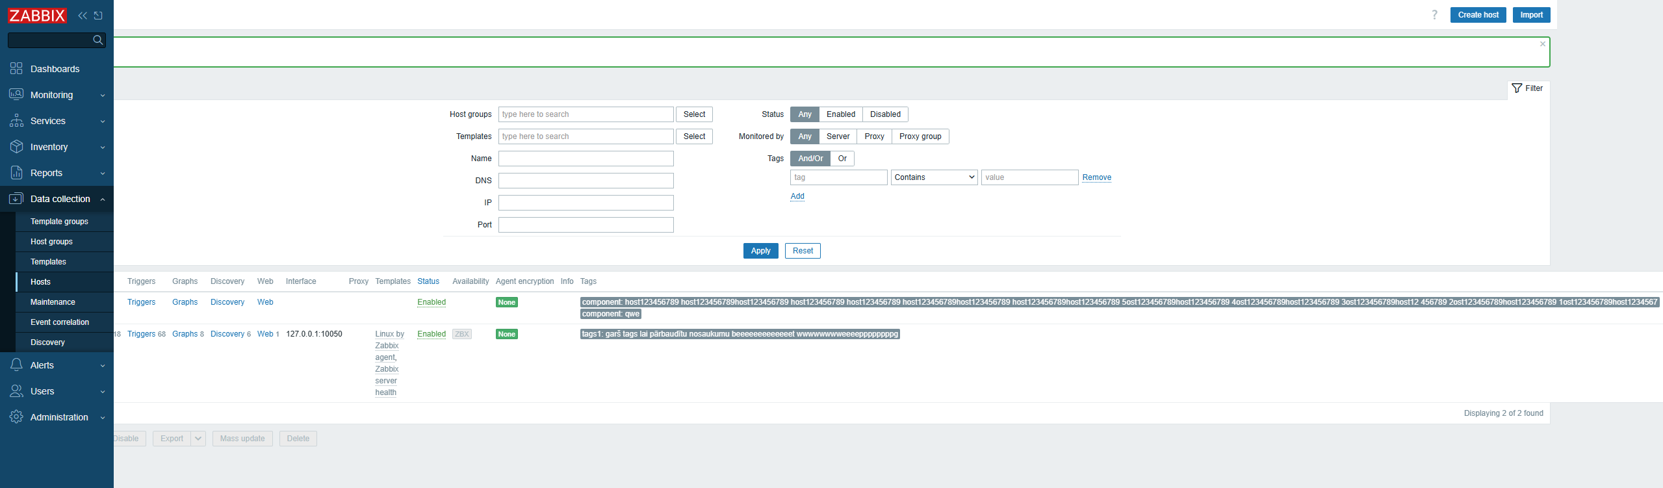Collapse the sidebar using double-chevron icon
Image resolution: width=1663 pixels, height=488 pixels.
click(83, 16)
